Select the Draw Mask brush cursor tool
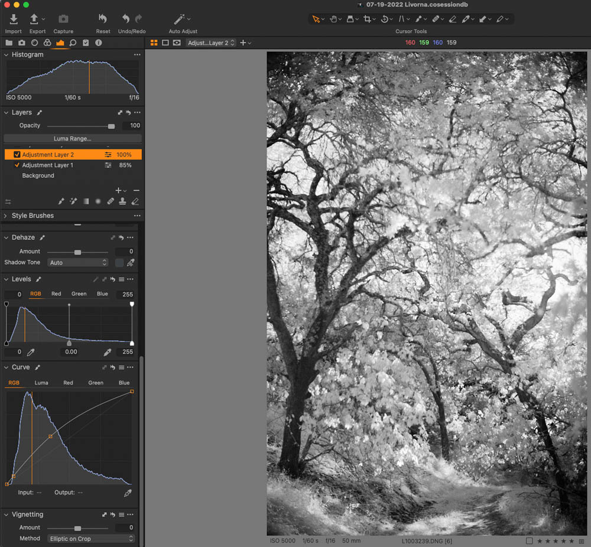The width and height of the screenshot is (591, 547). click(418, 19)
